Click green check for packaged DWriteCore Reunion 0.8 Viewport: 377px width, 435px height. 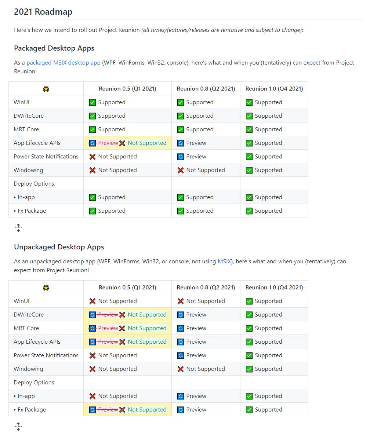181,116
